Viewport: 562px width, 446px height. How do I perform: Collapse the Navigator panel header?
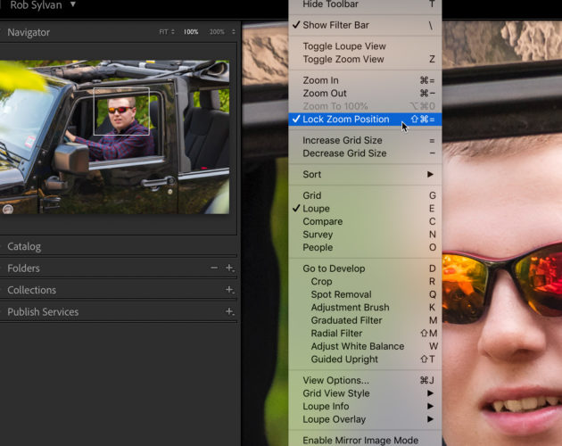point(29,32)
